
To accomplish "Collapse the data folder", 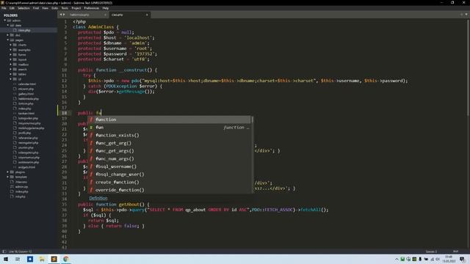I will point(8,25).
